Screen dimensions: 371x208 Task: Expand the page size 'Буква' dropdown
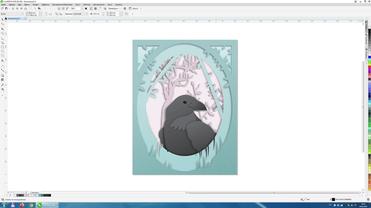coord(23,14)
